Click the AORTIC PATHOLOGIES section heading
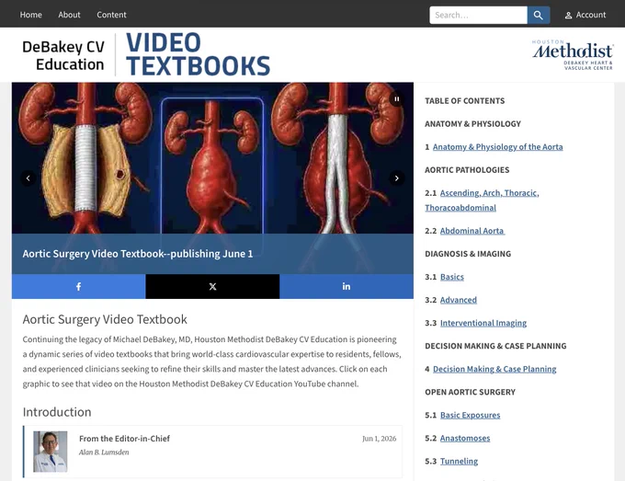The image size is (625, 481). click(467, 170)
